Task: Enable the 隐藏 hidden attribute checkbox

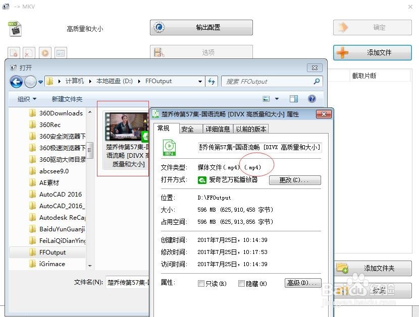Action: pos(241,283)
